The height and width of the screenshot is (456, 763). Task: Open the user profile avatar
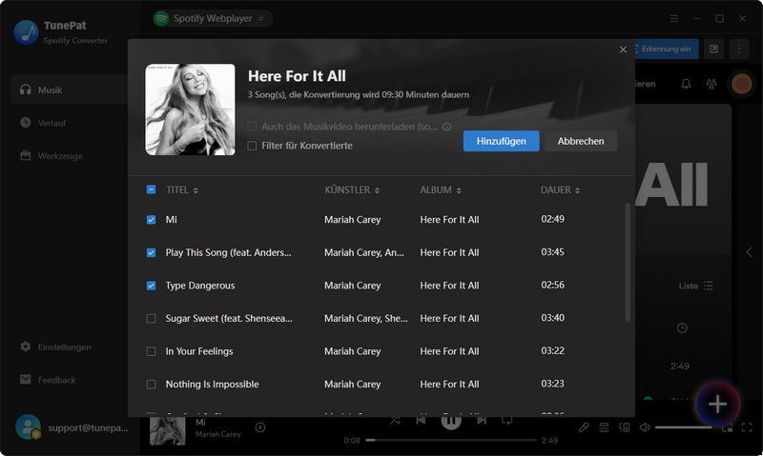tap(742, 84)
